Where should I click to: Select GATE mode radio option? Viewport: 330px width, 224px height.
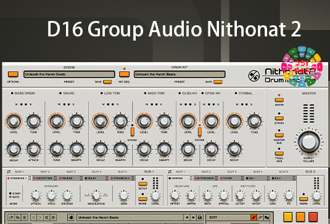10,197
